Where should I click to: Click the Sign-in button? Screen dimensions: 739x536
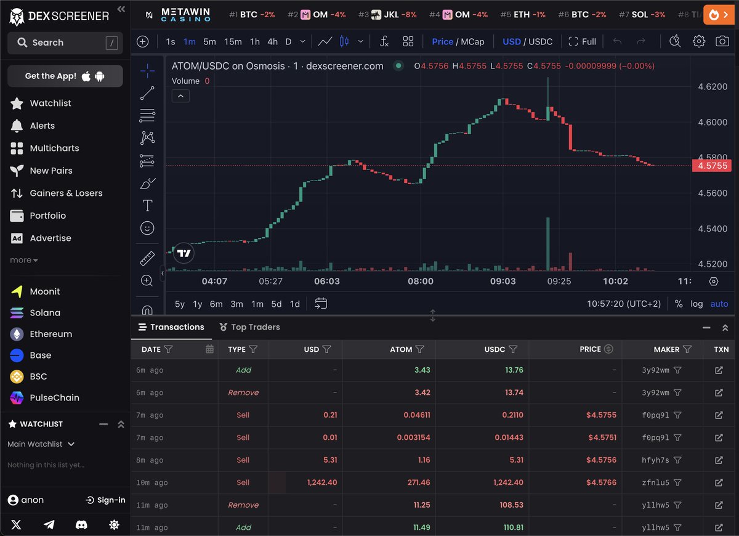(105, 500)
